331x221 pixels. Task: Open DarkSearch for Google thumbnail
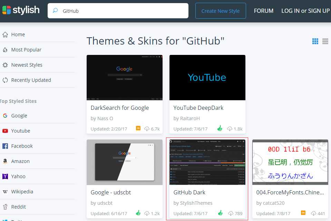(125, 78)
